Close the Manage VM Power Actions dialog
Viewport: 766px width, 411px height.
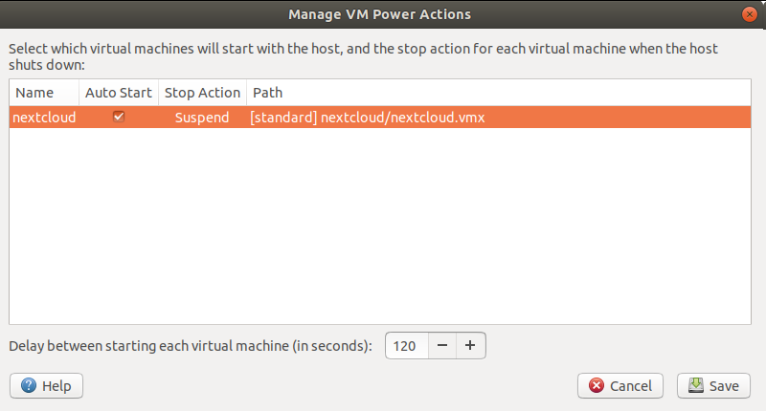click(749, 14)
